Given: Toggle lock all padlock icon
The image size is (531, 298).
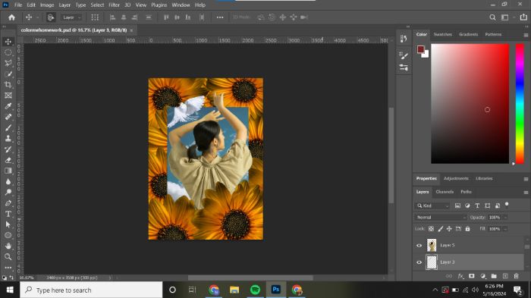Looking at the screenshot, I should click(468, 229).
